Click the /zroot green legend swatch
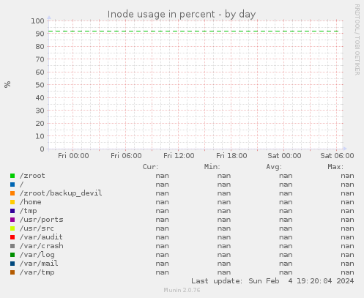 click(x=12, y=176)
